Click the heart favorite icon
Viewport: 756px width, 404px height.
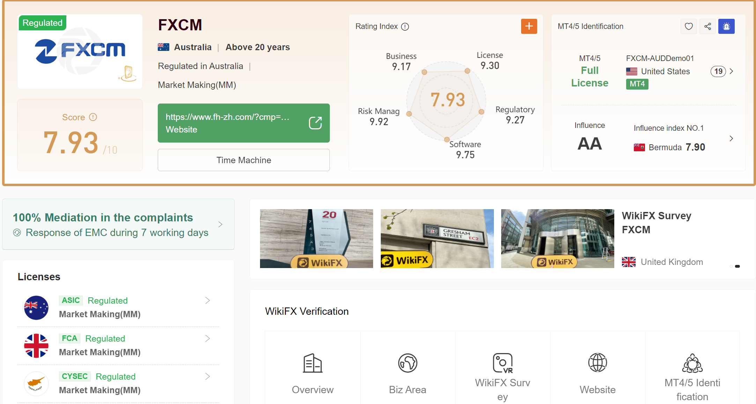(x=689, y=26)
